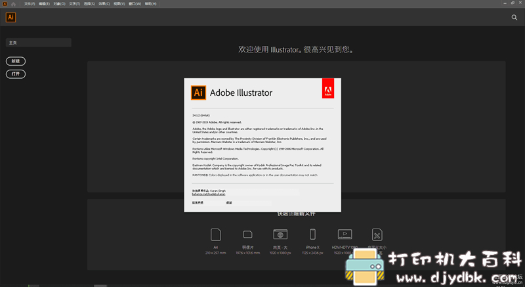Click the Portions copyright Intel Corporation line
The height and width of the screenshot is (287, 525).
coord(215,159)
